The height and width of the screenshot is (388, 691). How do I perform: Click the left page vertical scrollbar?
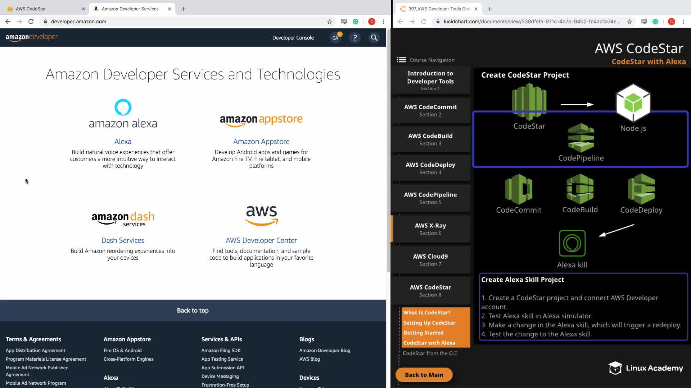[x=388, y=151]
